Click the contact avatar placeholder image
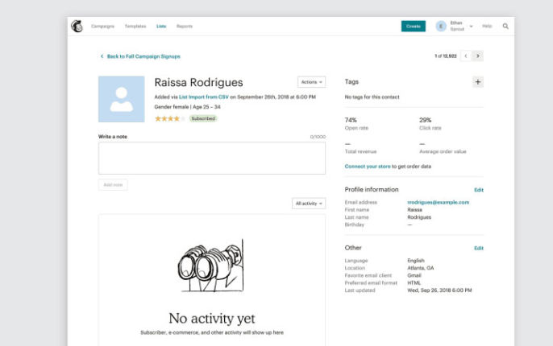553x346 pixels. [x=122, y=99]
